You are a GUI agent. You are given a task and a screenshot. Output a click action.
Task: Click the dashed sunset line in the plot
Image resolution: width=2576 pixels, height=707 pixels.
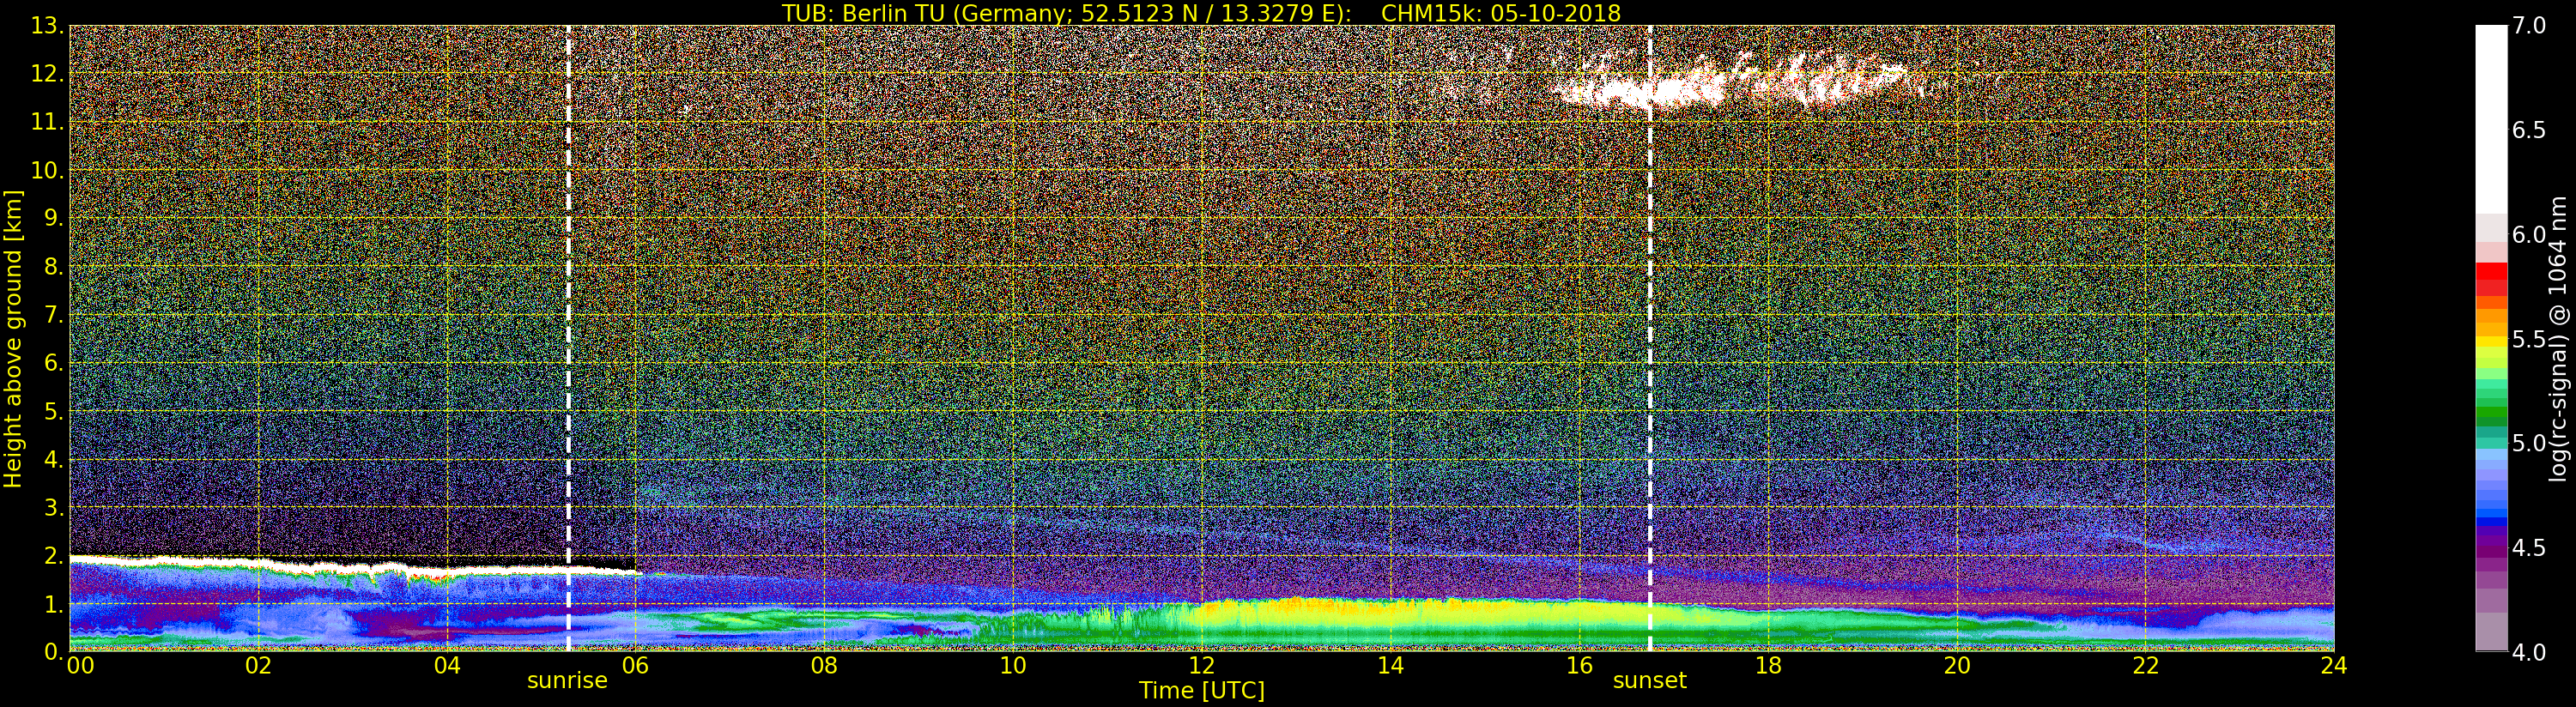click(1649, 338)
